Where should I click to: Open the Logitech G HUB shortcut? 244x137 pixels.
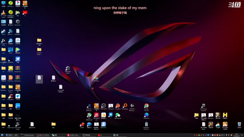[3, 42]
